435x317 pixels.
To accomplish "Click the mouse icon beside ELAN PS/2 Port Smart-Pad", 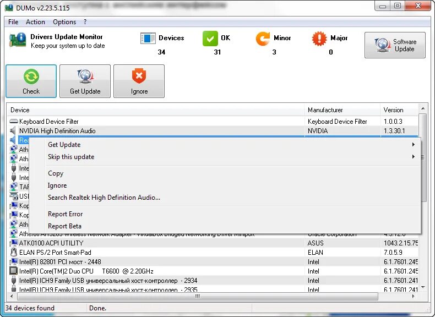I will [14, 252].
